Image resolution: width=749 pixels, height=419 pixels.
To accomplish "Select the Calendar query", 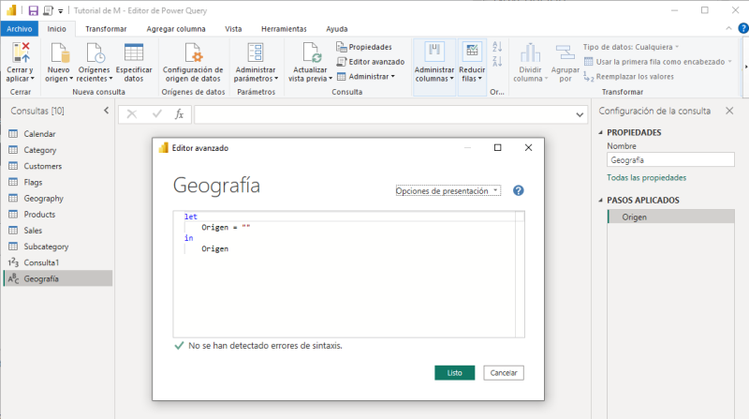I will (57, 134).
